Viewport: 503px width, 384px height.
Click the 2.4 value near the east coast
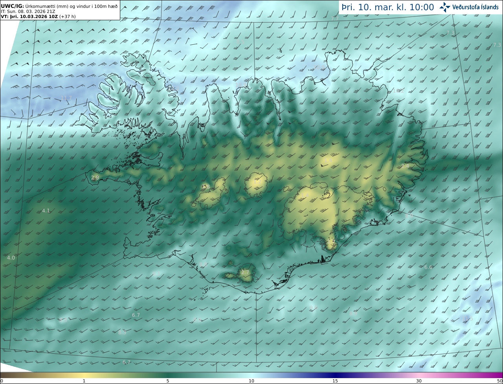point(405,166)
